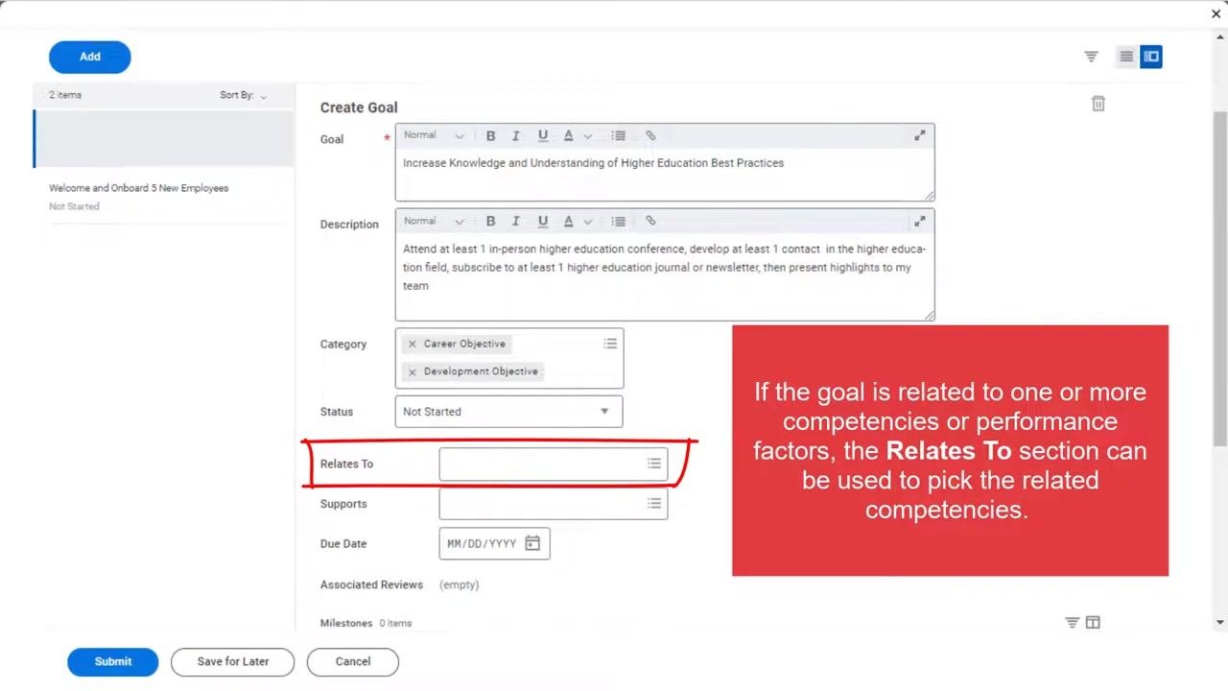Open the filter icon beside view toggles
Screen dimensions: 1228x691
point(1091,57)
